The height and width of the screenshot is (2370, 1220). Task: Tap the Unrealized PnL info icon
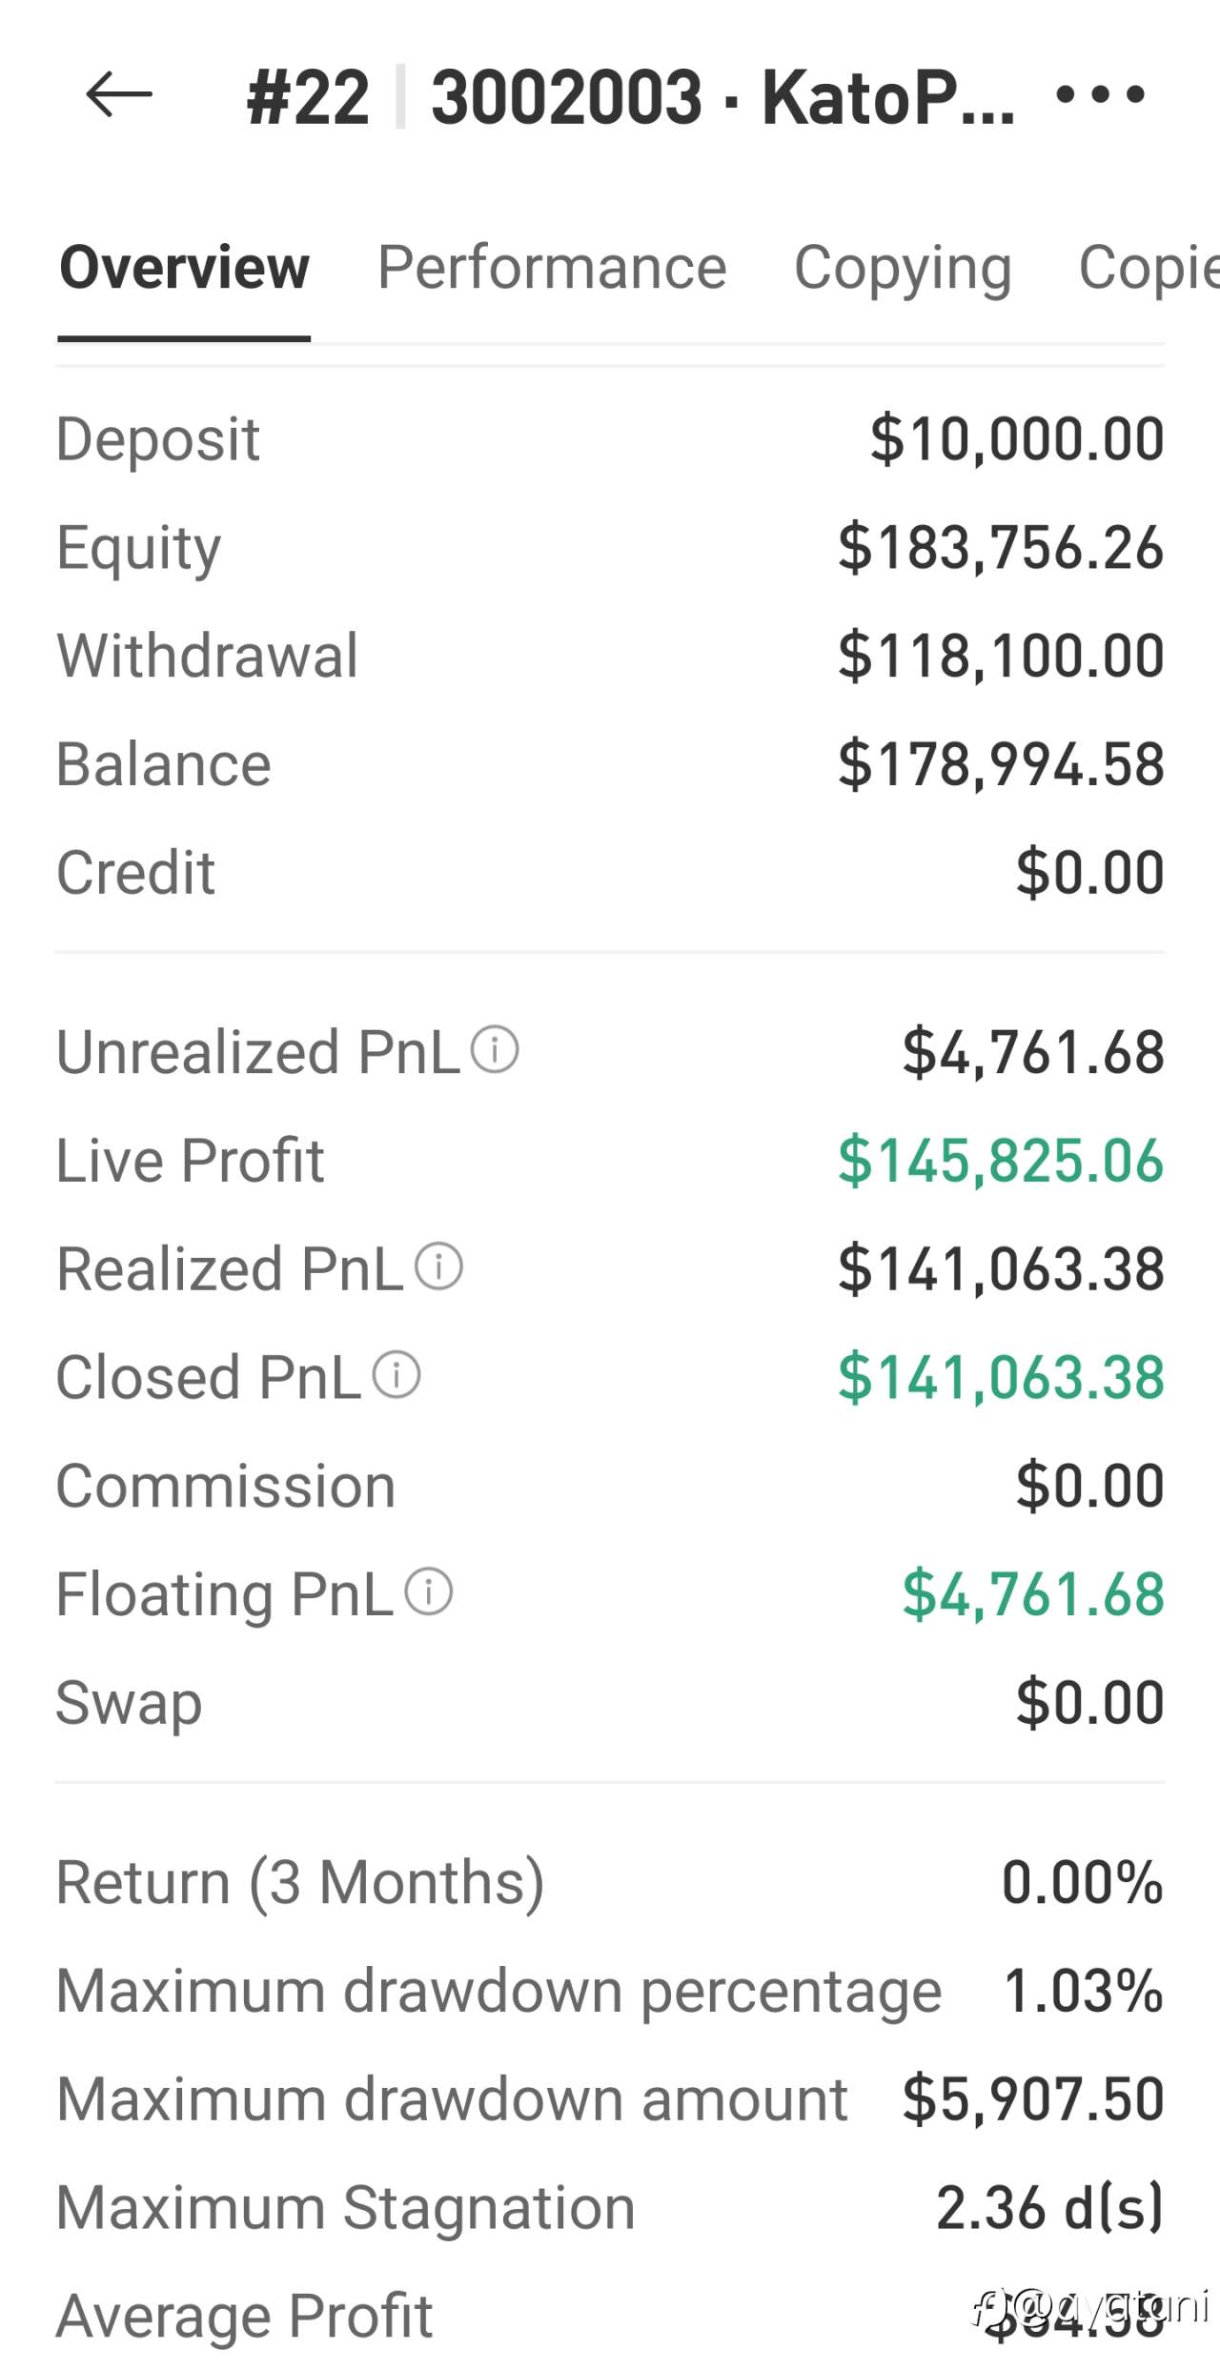point(496,1050)
